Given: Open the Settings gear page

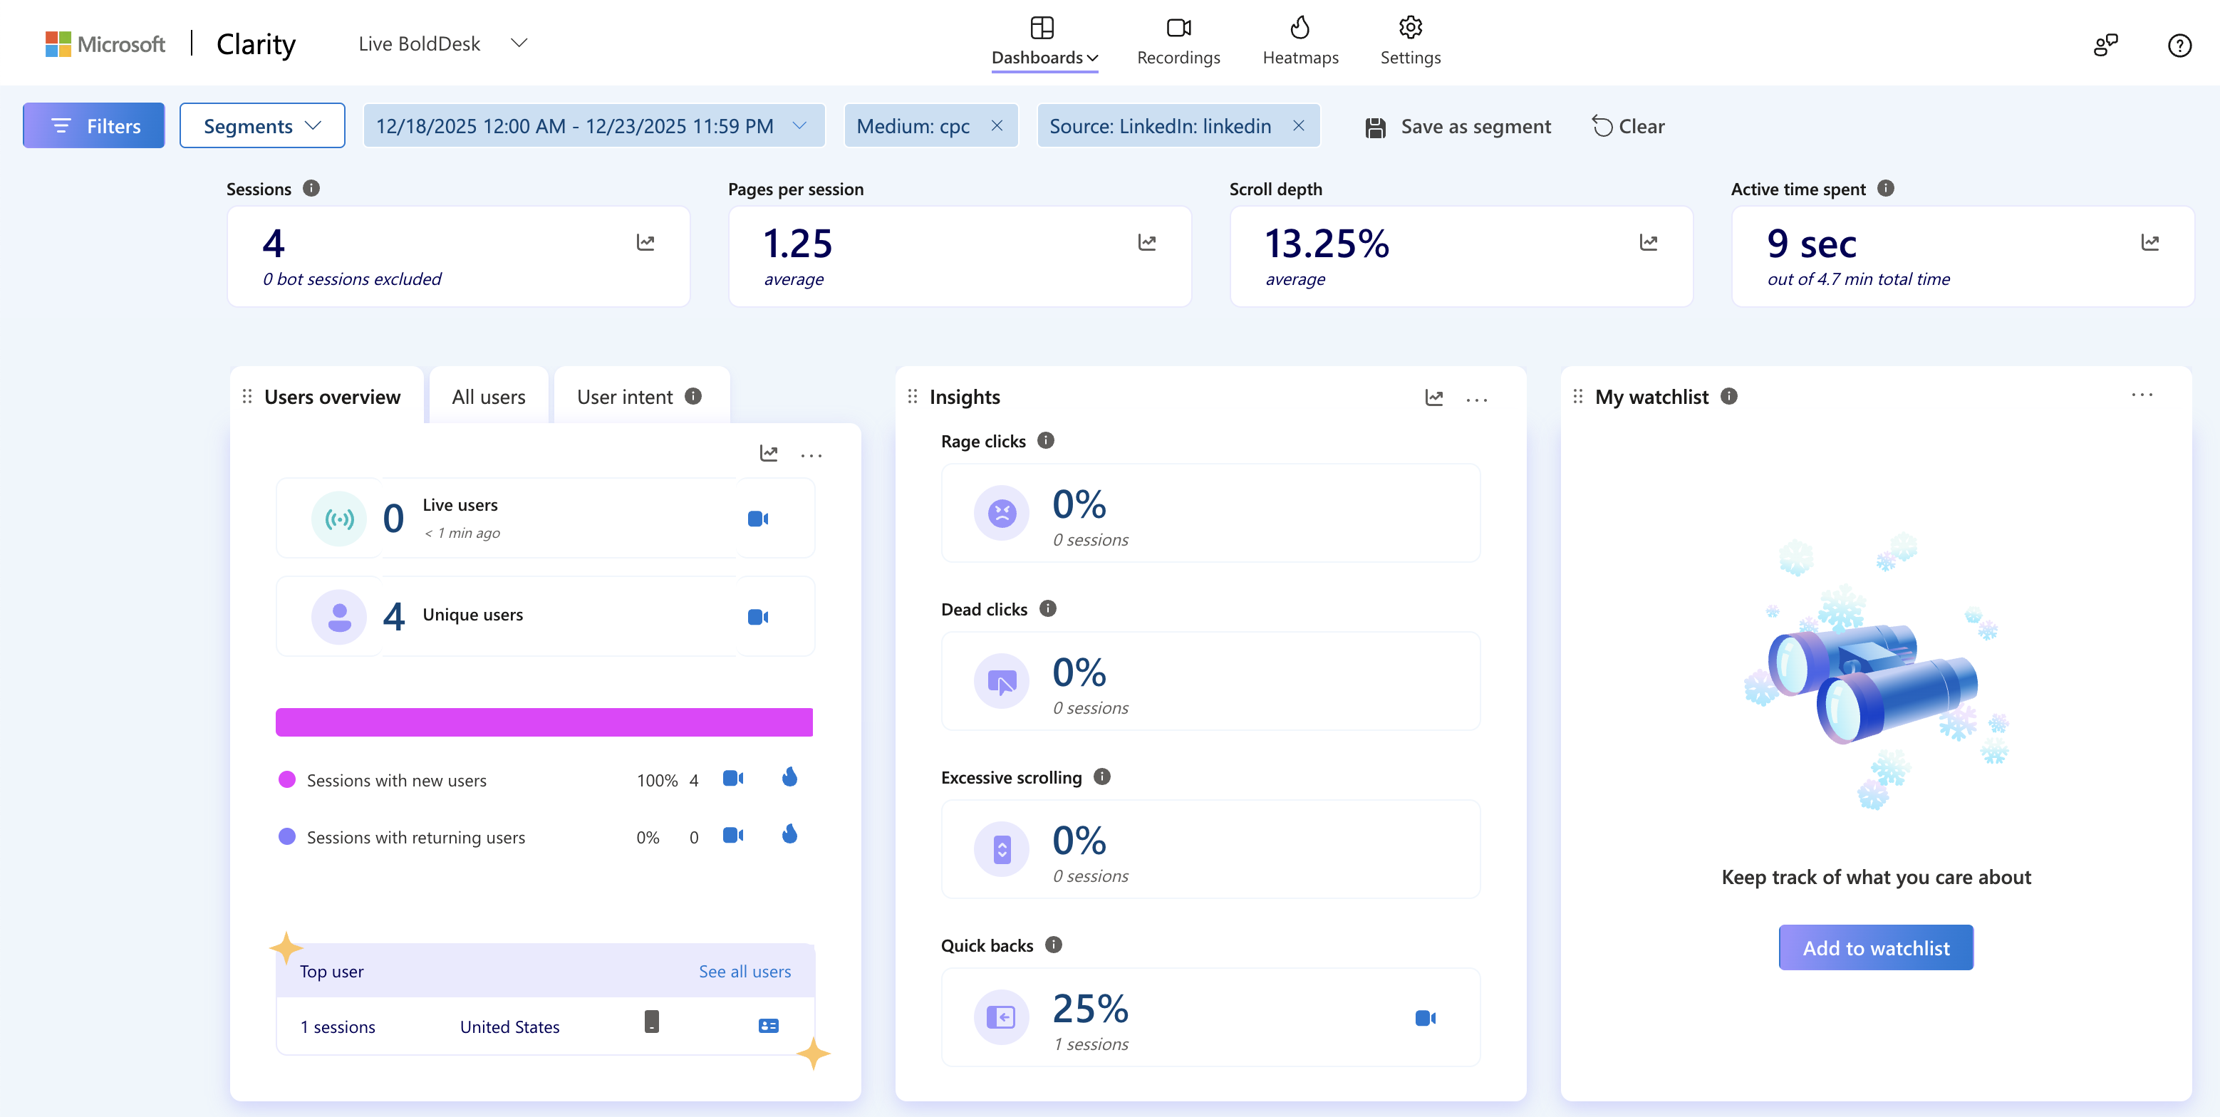Looking at the screenshot, I should coord(1410,41).
